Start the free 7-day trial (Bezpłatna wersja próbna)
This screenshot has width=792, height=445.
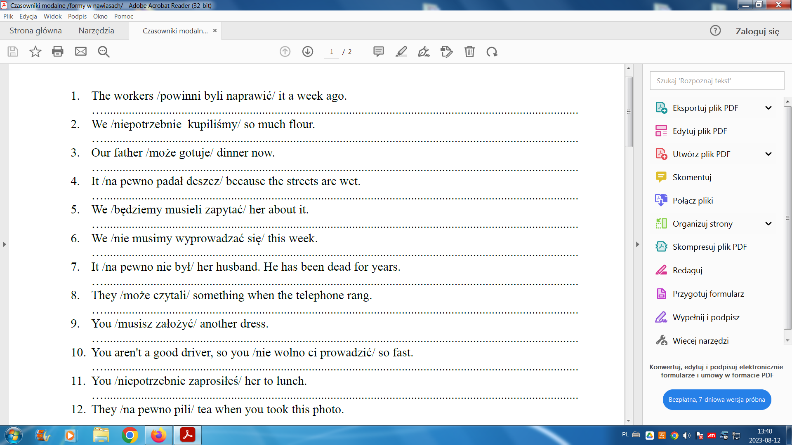(717, 400)
